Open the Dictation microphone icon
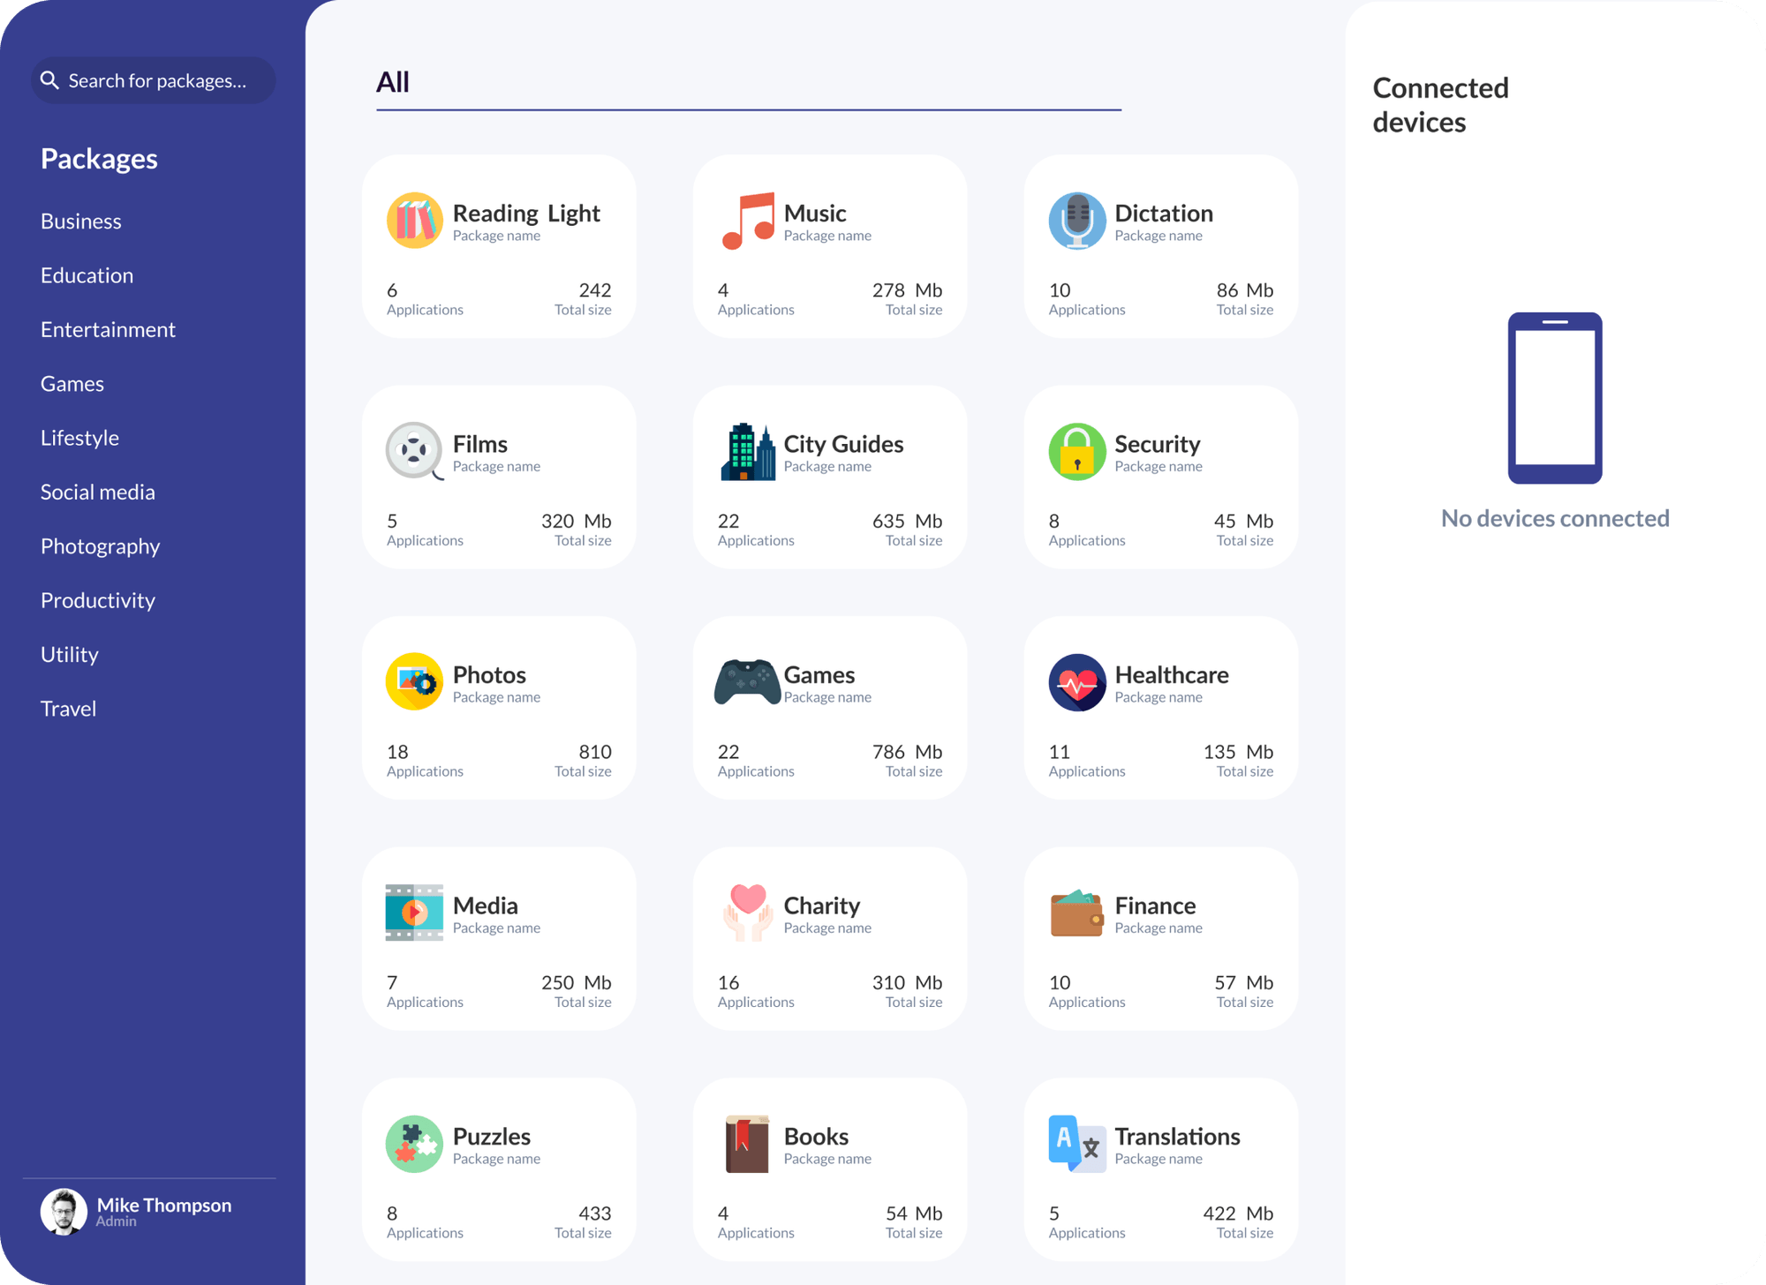This screenshot has width=1766, height=1285. 1076,220
